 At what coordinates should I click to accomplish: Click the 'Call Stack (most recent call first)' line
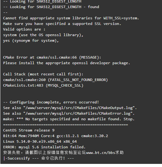click(x=43, y=74)
